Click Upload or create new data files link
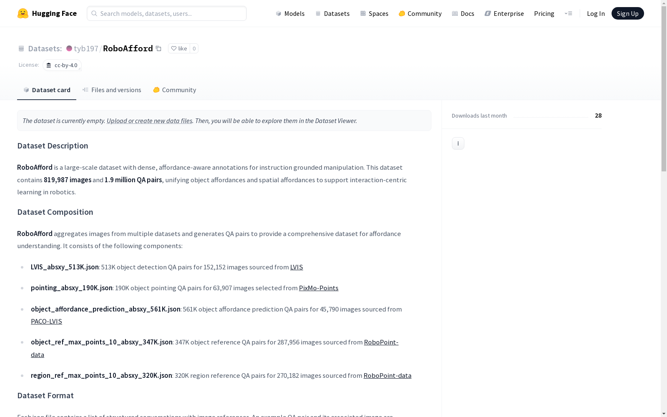Viewport: 667px width, 417px height. pyautogui.click(x=149, y=121)
